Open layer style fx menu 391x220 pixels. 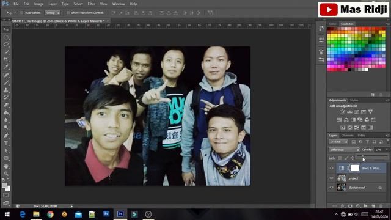coord(343,206)
